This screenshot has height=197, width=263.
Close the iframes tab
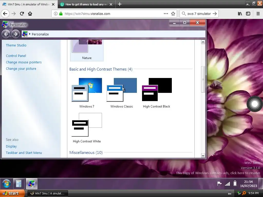(x=111, y=4)
